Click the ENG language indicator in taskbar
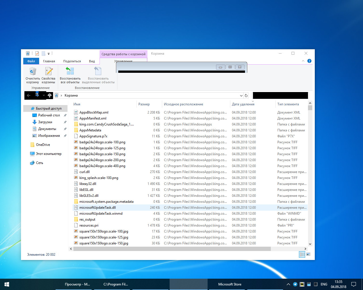 tap(324, 284)
